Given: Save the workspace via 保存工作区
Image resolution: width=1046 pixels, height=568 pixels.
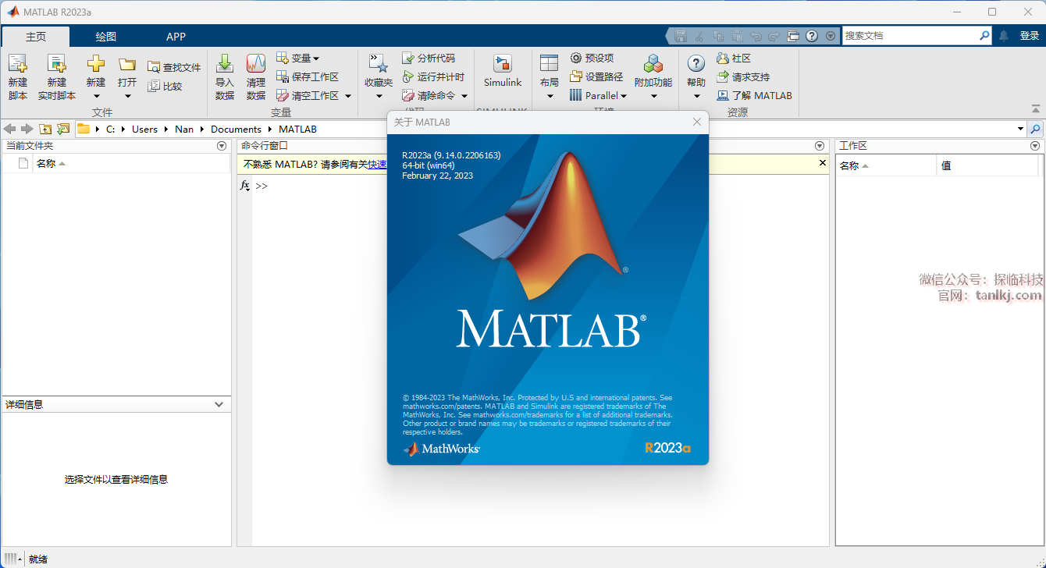Looking at the screenshot, I should click(308, 76).
